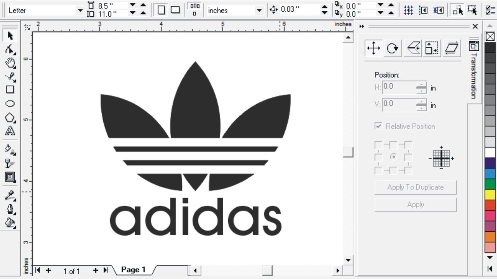Screen dimensions: 497x279
Task: Open the Page 1 tab
Action: (134, 270)
